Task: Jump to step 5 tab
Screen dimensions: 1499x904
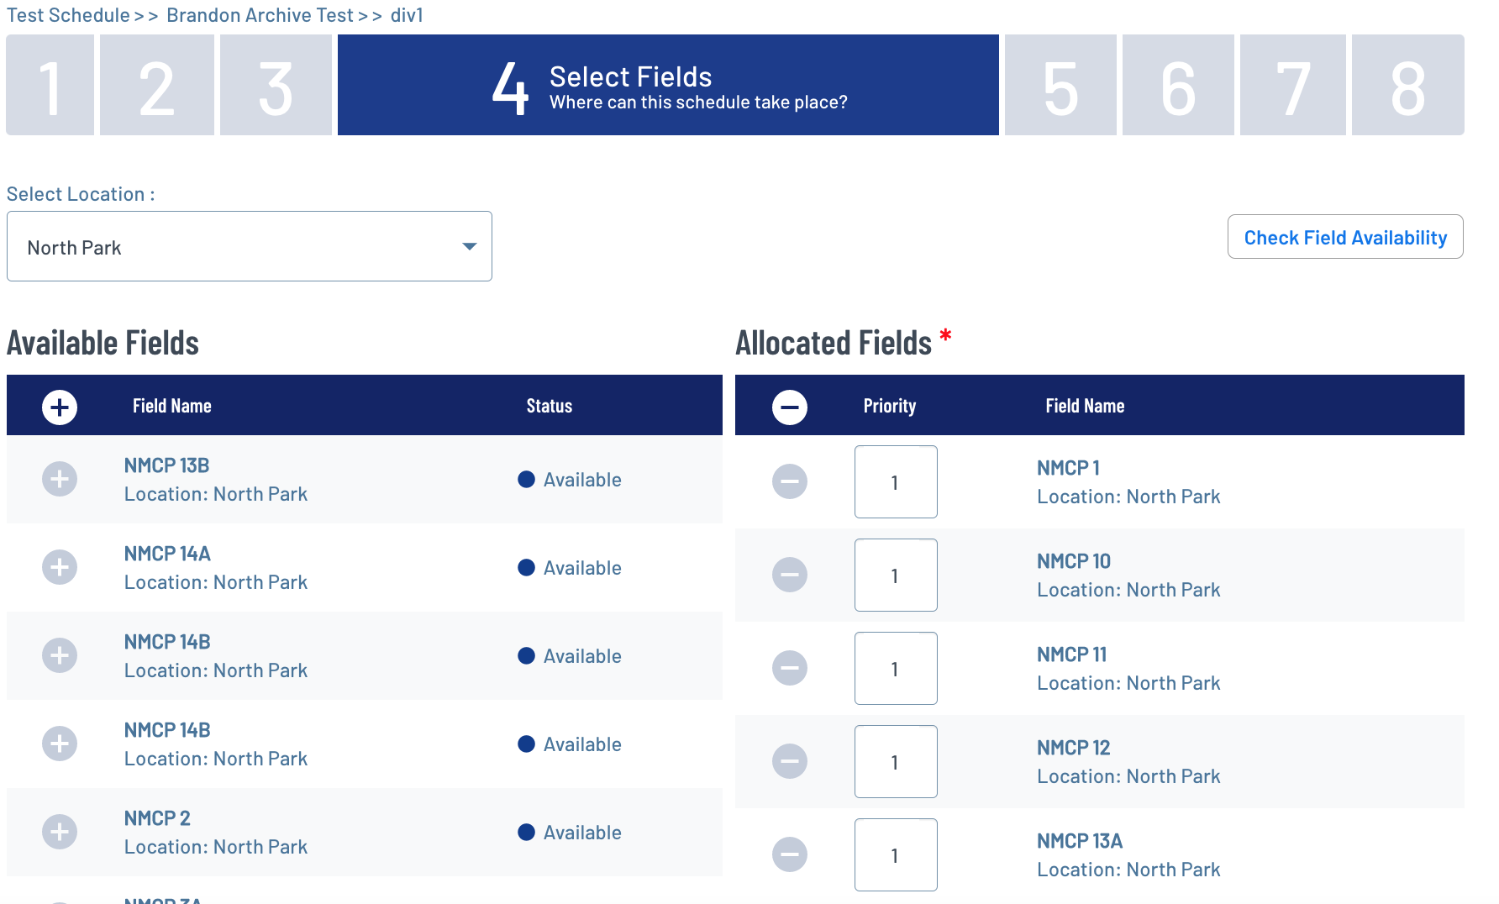Action: pyautogui.click(x=1060, y=85)
